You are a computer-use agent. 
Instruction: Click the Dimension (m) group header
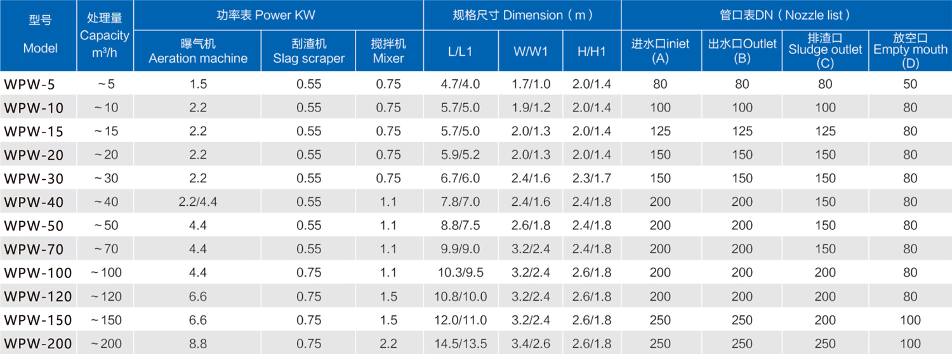(x=522, y=15)
